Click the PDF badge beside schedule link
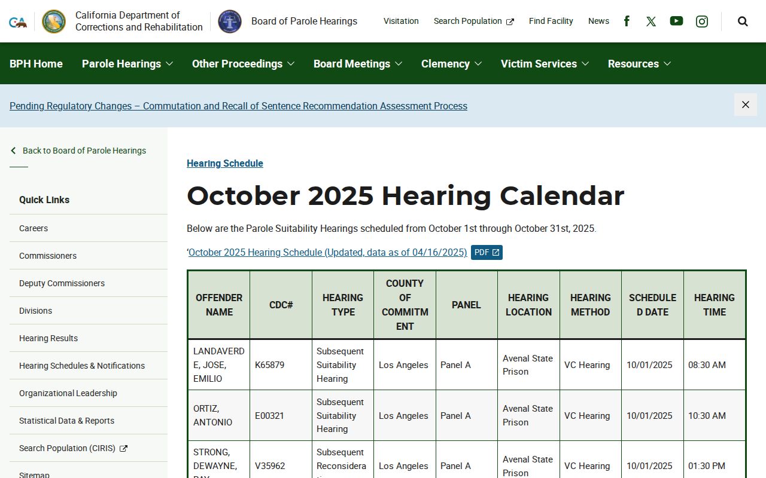 [x=487, y=253]
